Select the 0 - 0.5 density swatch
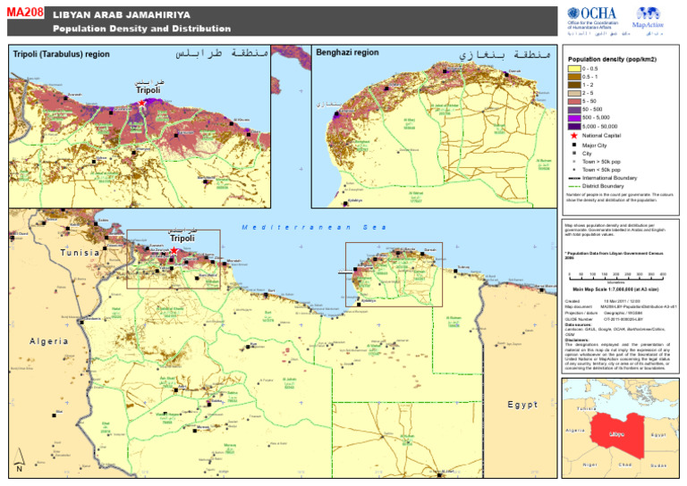 [573, 69]
